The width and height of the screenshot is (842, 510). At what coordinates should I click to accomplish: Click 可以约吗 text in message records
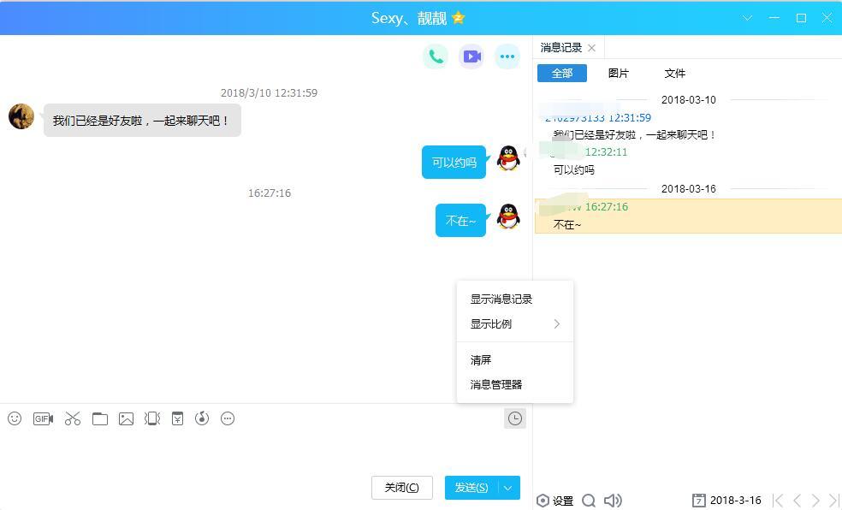pos(573,170)
